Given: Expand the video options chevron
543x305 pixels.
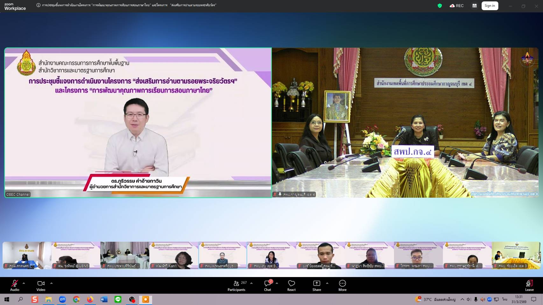Looking at the screenshot, I should [52, 283].
